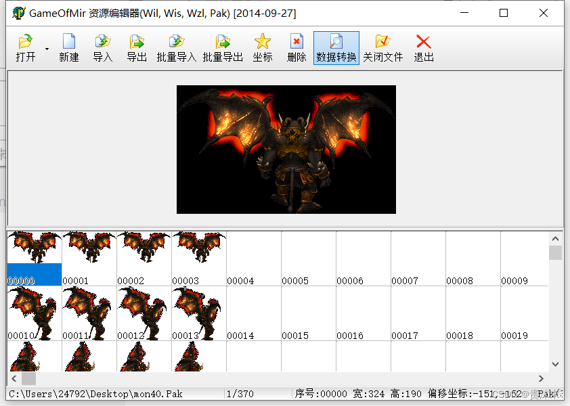Create new file using 新建 icon
570x406 pixels.
(68, 47)
